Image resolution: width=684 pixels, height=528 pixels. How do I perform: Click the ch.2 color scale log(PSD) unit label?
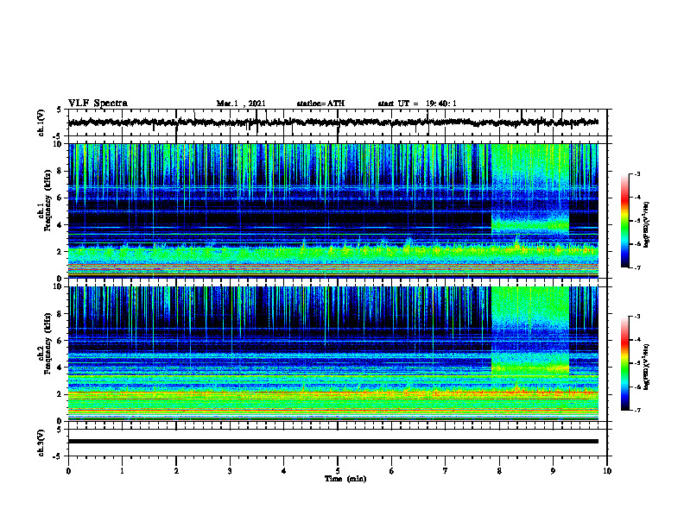tap(646, 367)
